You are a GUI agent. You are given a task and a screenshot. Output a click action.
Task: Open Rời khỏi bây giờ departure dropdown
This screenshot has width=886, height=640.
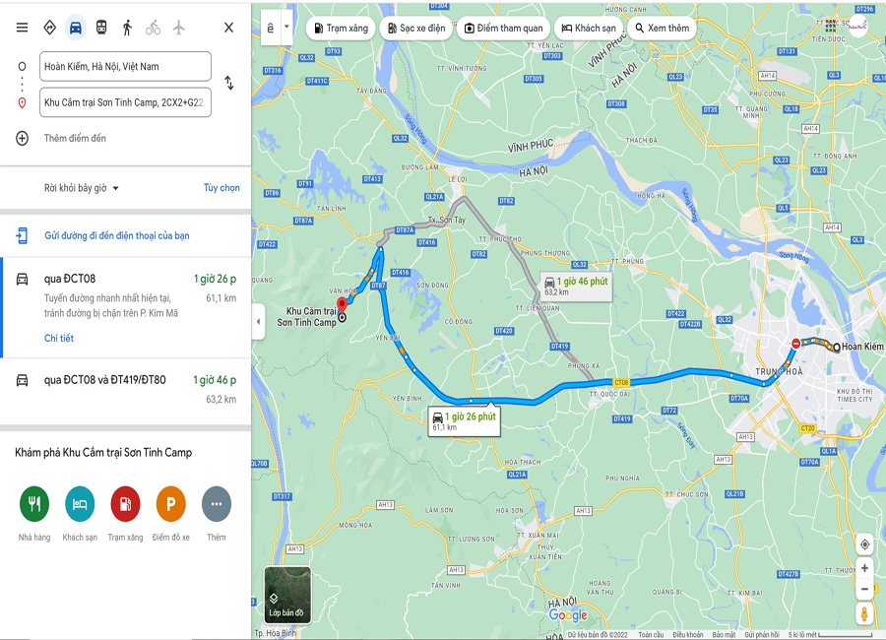(82, 188)
